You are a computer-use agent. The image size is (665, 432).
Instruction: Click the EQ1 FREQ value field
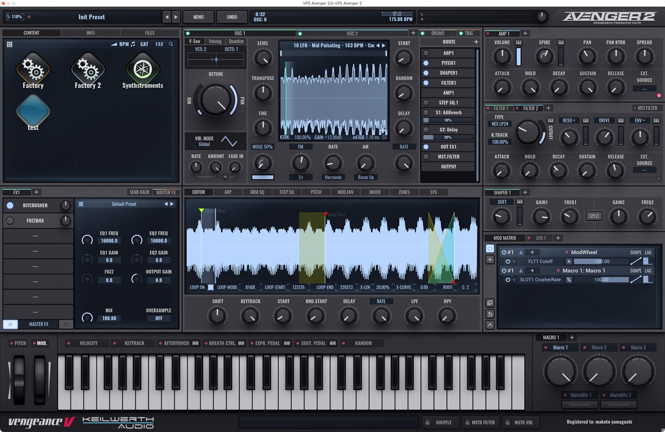(109, 241)
